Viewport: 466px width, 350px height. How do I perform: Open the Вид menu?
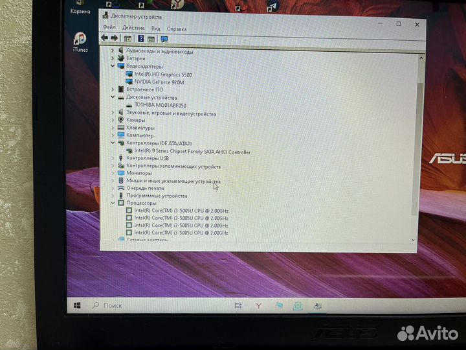(x=156, y=29)
